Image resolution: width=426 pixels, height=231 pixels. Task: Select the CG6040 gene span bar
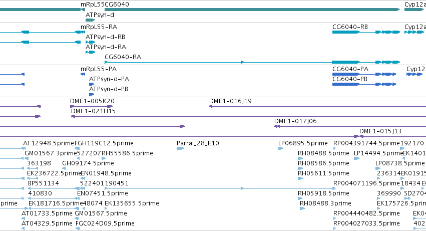pyautogui.click(x=252, y=10)
